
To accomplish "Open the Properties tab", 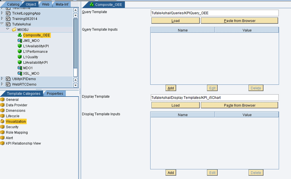I will tap(55, 94).
